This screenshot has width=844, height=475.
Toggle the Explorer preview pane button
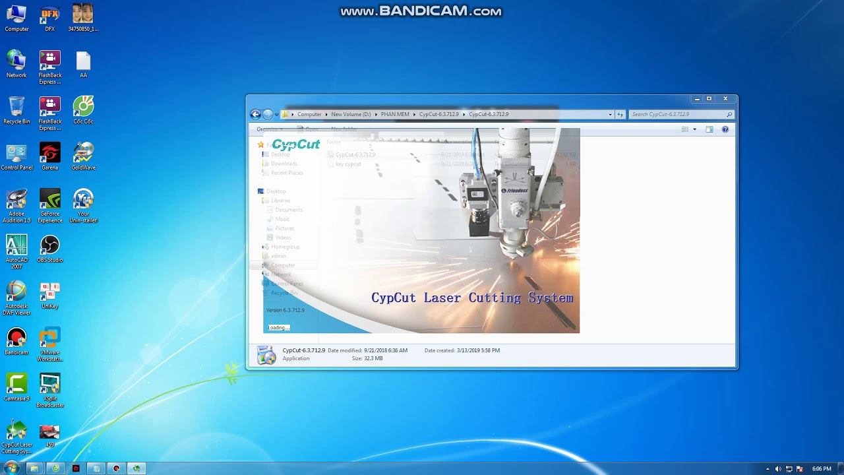coord(709,129)
